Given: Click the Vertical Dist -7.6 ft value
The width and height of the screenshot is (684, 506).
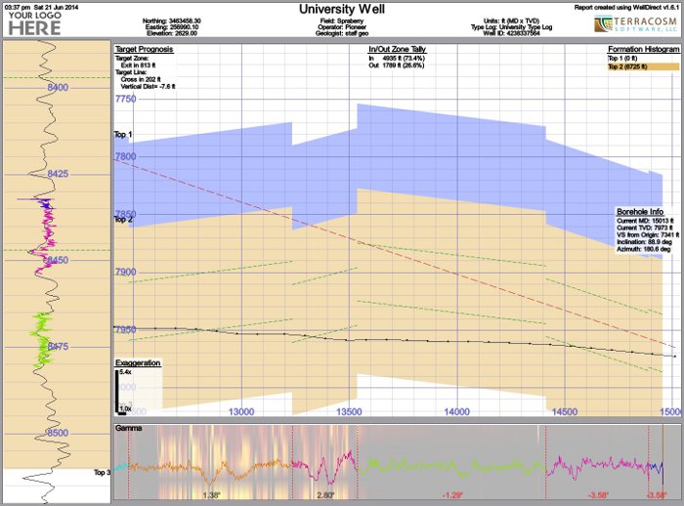Looking at the screenshot, I should (x=148, y=86).
